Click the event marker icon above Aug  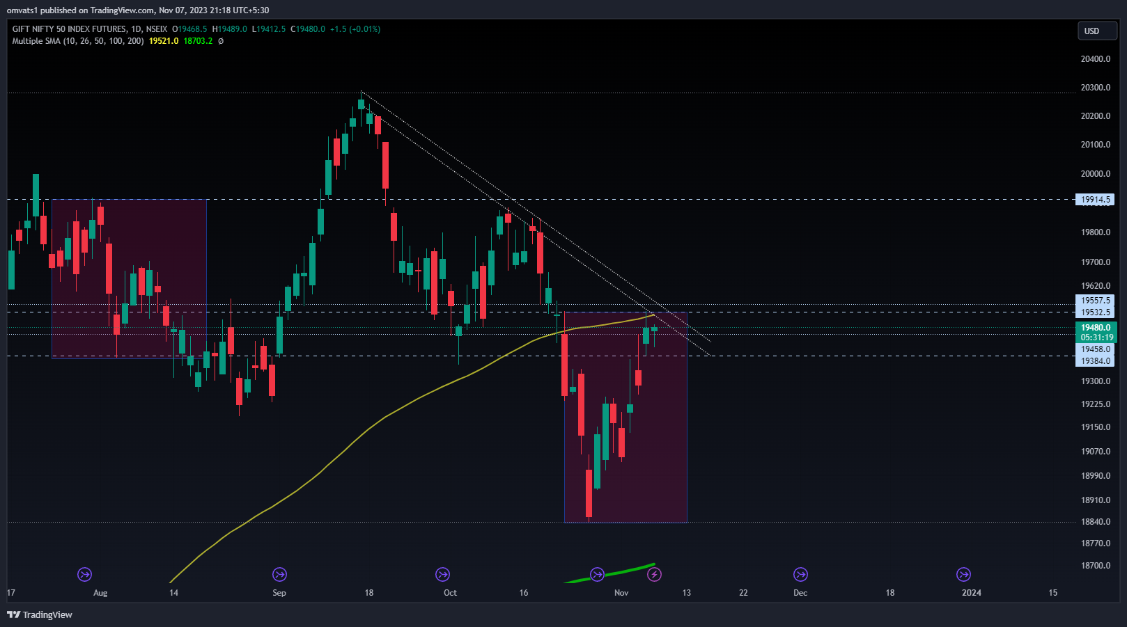click(x=84, y=574)
